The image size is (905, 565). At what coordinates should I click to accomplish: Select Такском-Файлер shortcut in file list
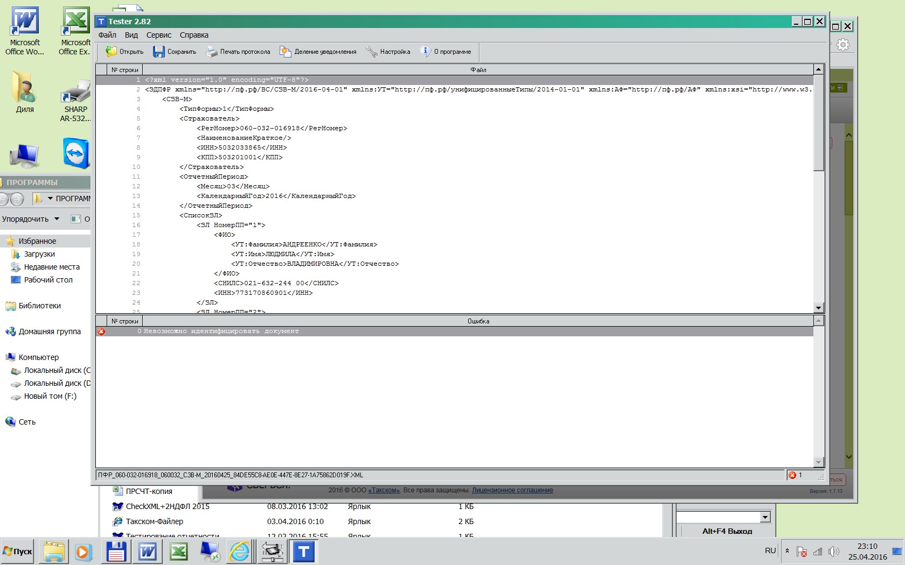coord(154,521)
